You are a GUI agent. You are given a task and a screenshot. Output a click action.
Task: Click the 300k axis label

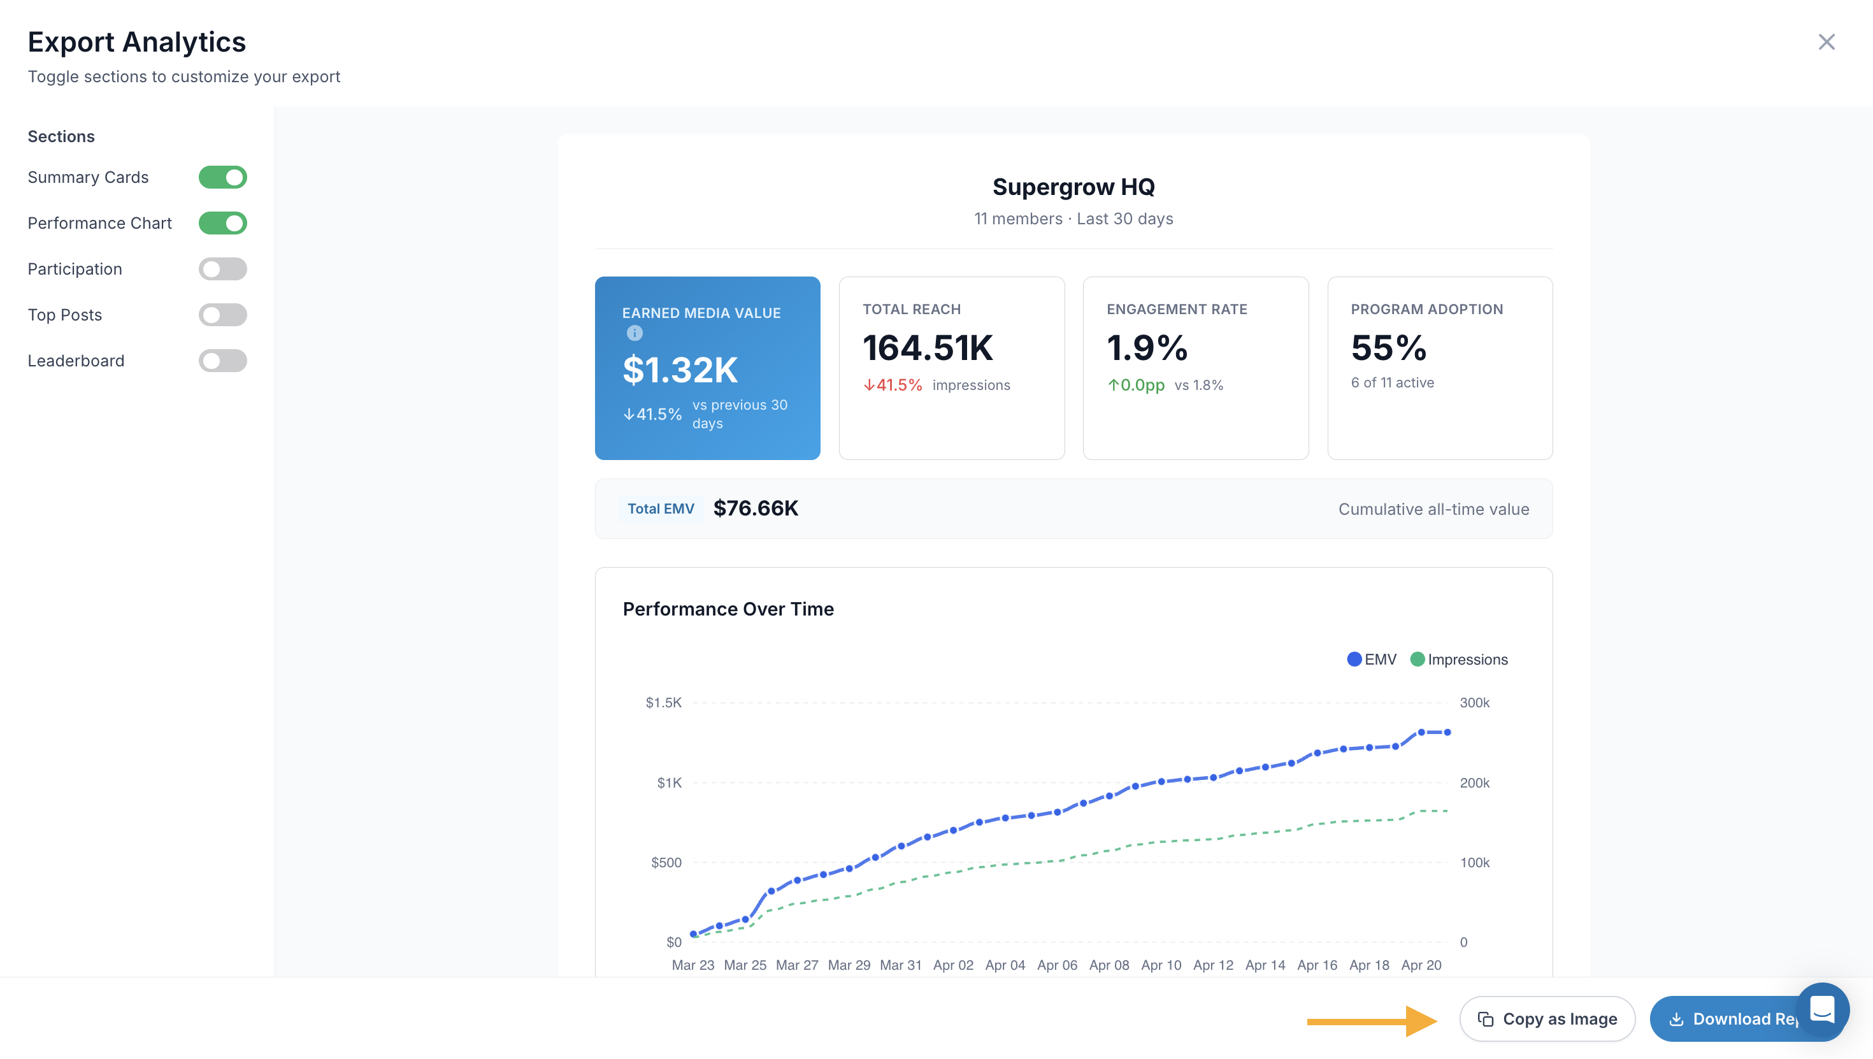tap(1475, 703)
